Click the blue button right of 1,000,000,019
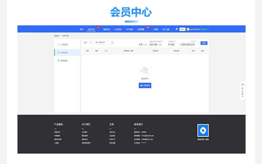262x164 pixels. point(204,43)
